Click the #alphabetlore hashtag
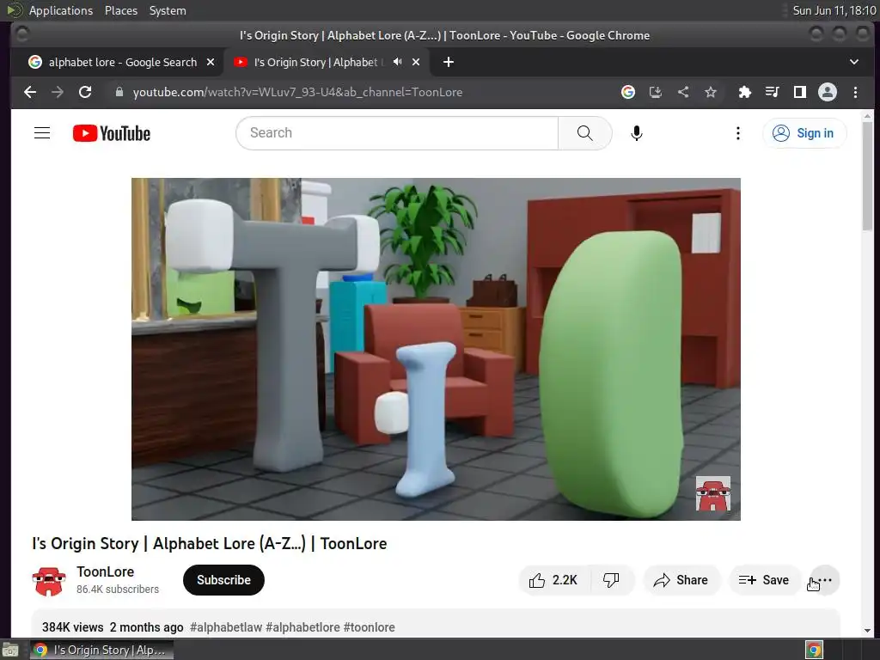 pos(302,626)
